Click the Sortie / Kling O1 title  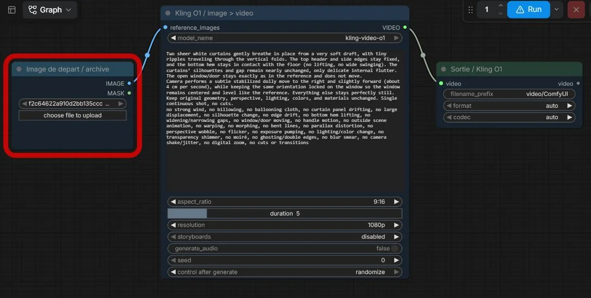(477, 69)
